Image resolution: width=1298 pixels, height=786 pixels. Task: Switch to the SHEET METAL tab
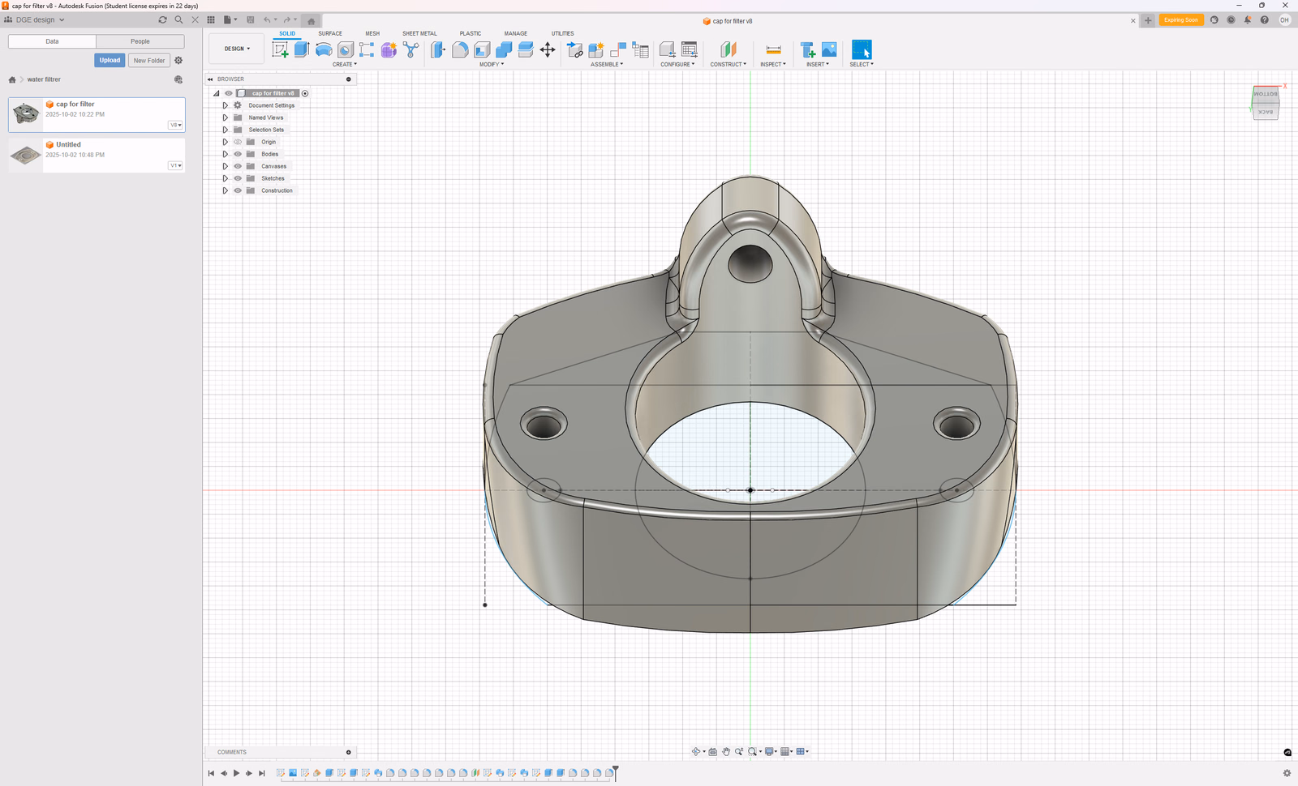click(419, 33)
